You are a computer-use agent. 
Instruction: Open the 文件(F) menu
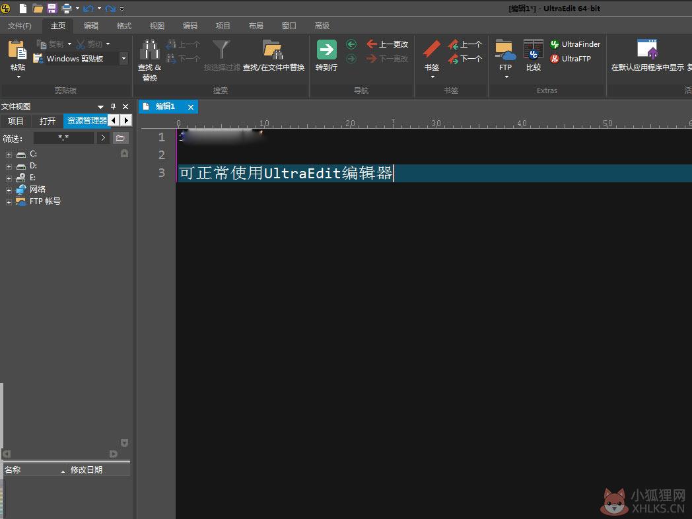tap(19, 26)
